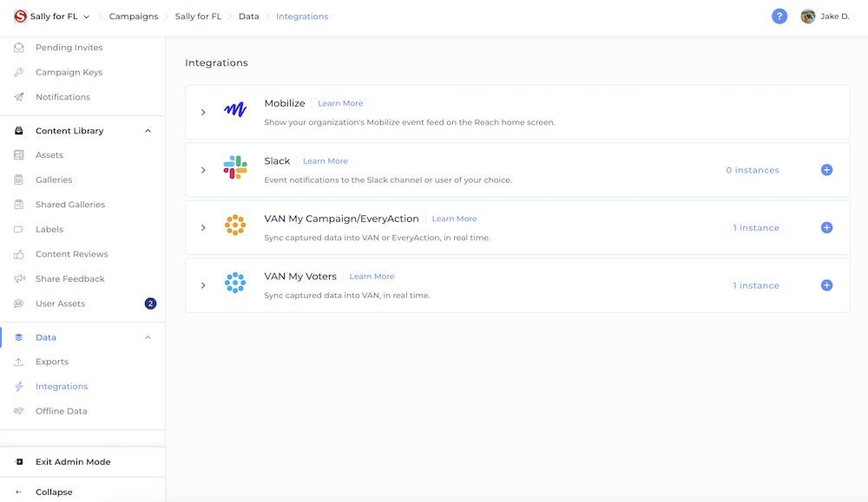This screenshot has height=502, width=868.
Task: Click the Slack logo icon
Action: 235,167
